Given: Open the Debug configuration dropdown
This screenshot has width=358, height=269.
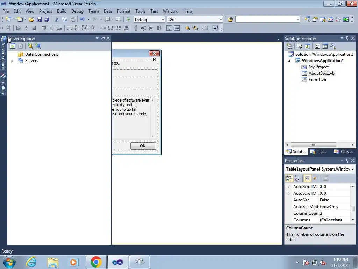Looking at the screenshot, I should (x=163, y=20).
